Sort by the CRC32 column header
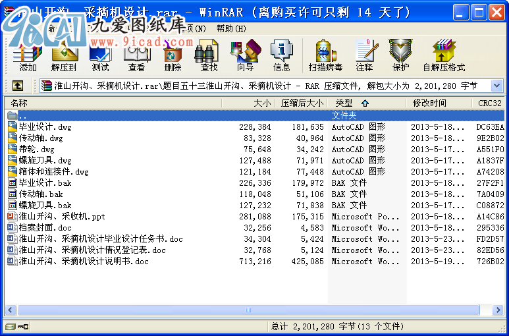 tap(489, 103)
